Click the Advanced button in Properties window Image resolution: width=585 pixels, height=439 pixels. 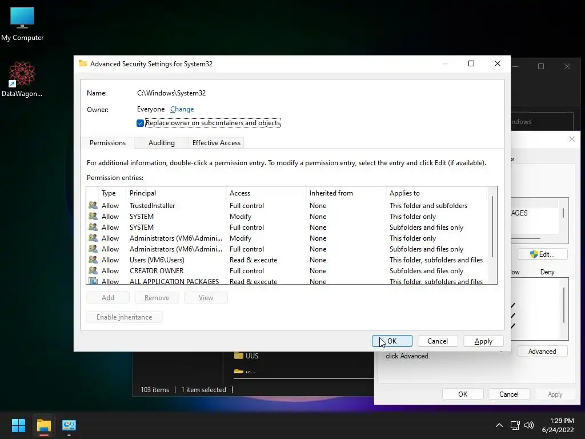[542, 352]
